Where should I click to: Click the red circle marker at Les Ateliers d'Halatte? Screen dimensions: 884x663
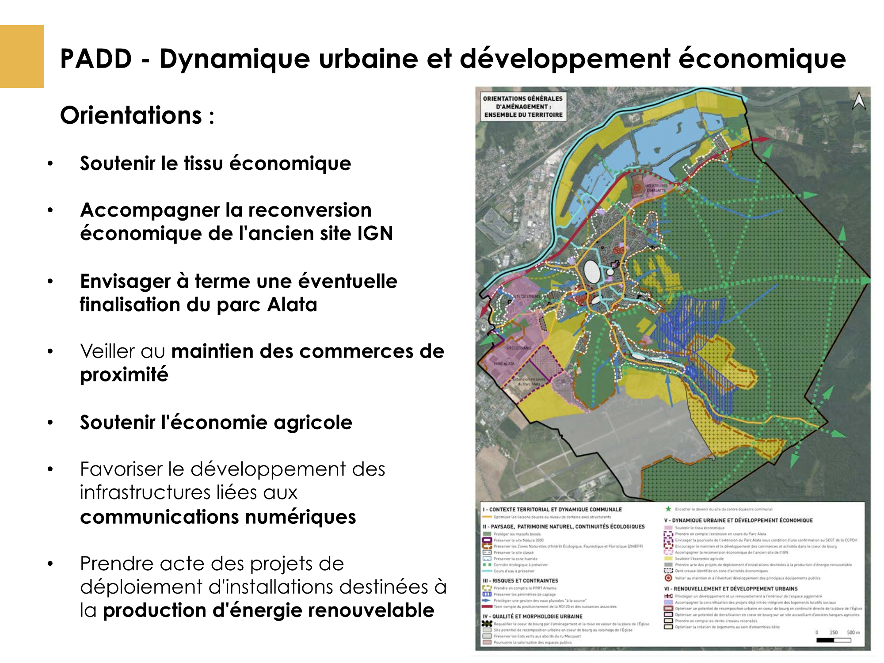coord(637,187)
